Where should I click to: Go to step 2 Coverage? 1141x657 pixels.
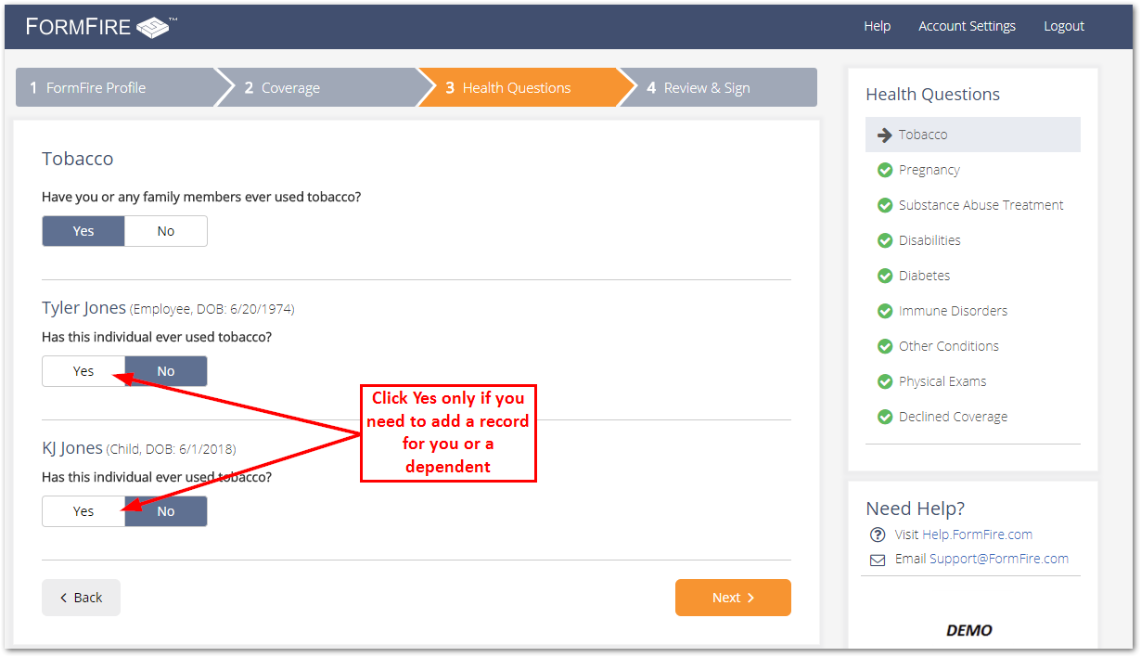pyautogui.click(x=320, y=87)
